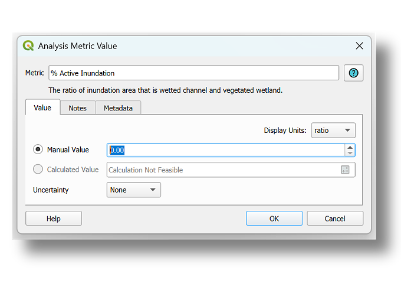Screen dimensions: 401x290
Task: Click the Display Units label
Action: coord(285,131)
